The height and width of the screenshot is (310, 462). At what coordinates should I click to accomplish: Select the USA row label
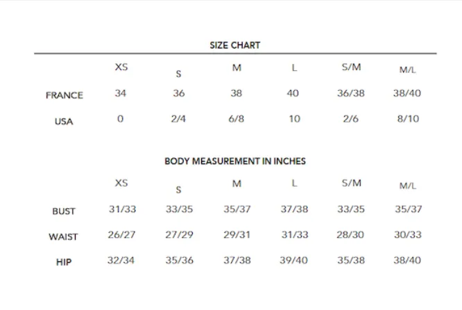(64, 121)
